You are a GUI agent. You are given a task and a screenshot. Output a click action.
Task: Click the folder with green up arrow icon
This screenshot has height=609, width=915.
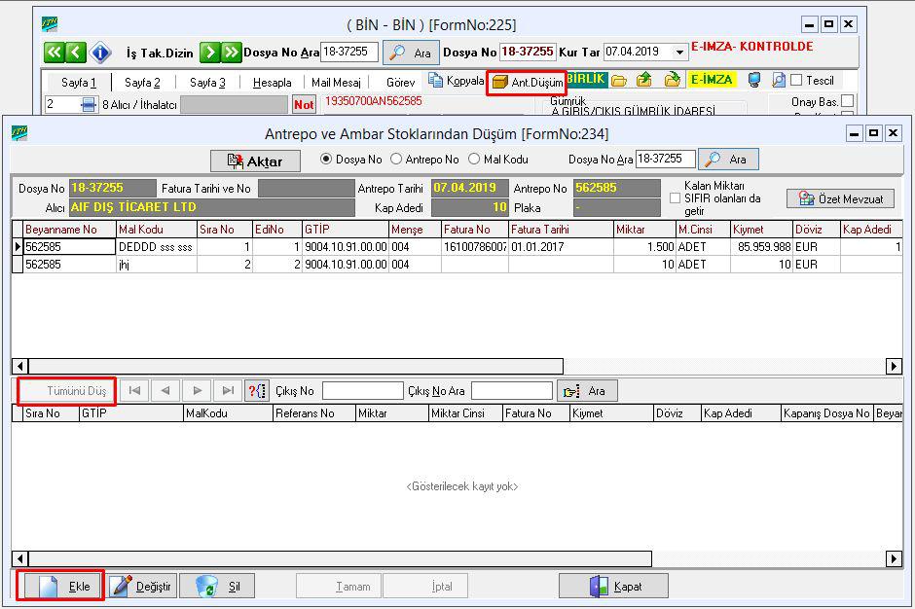coord(644,80)
